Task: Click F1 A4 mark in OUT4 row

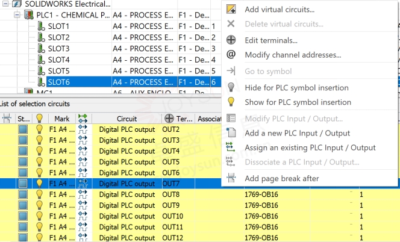Action: coord(62,151)
